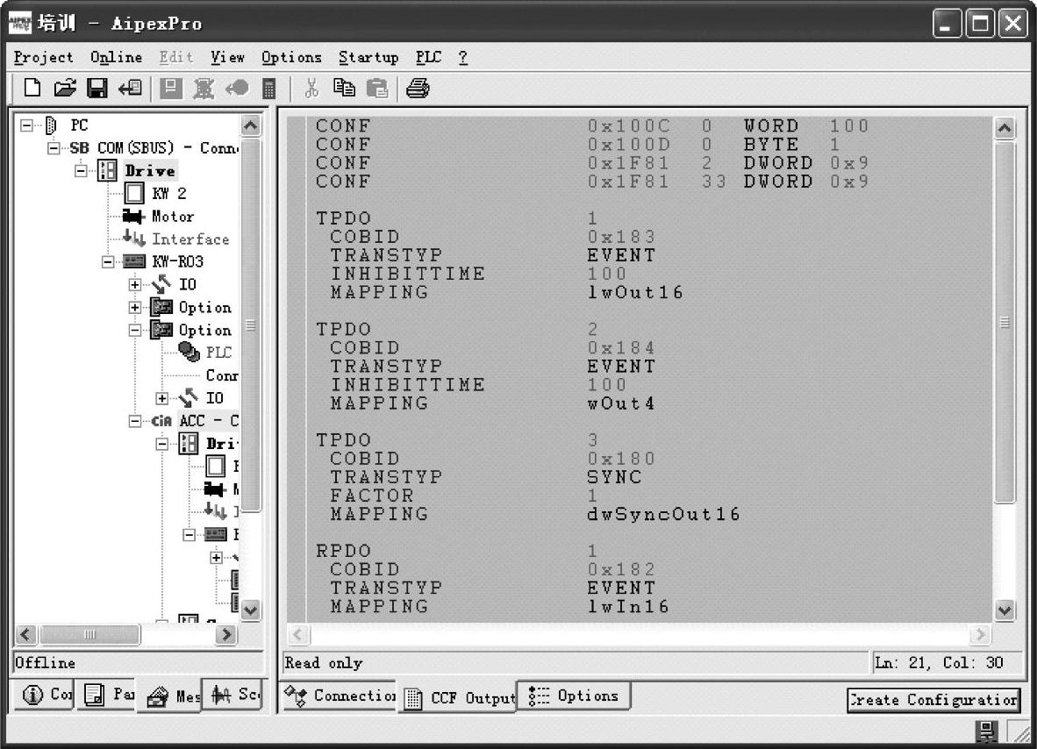1037x749 pixels.
Task: Open the Startup menu
Action: [x=368, y=57]
